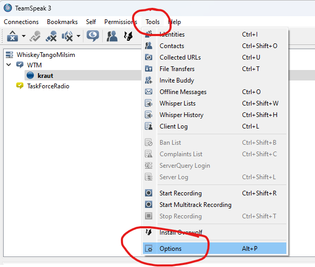
Task: Open Client Log menu entry
Action: coord(214,126)
